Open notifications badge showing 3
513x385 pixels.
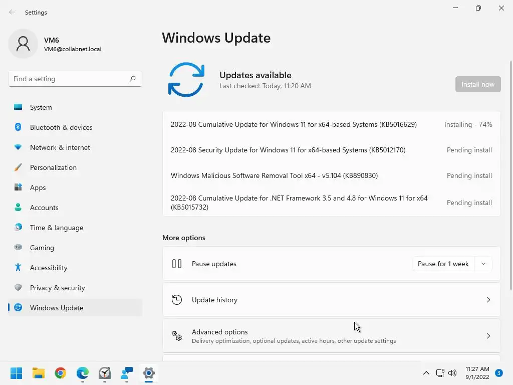(x=499, y=373)
